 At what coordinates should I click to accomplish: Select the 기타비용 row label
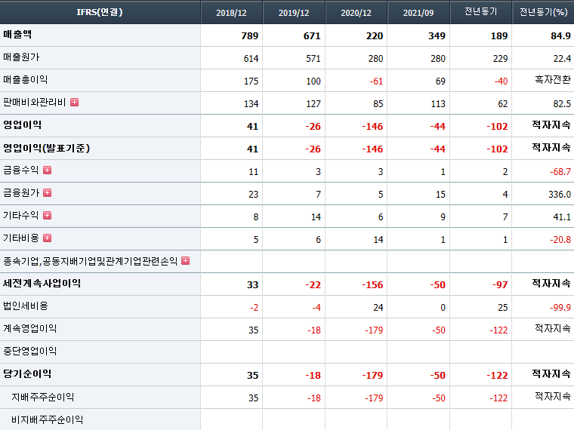tap(21, 238)
